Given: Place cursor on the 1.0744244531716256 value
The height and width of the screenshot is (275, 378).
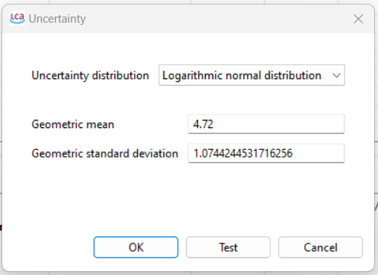Looking at the screenshot, I should pyautogui.click(x=243, y=154).
